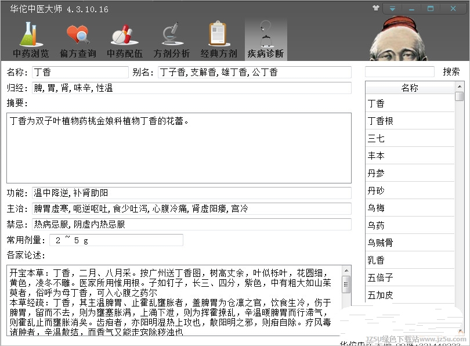The width and height of the screenshot is (470, 346).
Task: Click the 各家论述 scrollbar thumb
Action: (x=346, y=284)
